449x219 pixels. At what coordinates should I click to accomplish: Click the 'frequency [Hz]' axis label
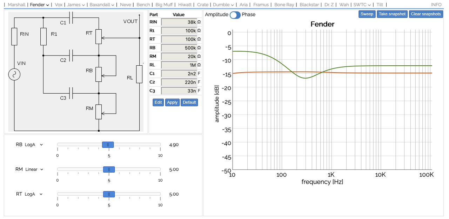(x=322, y=182)
